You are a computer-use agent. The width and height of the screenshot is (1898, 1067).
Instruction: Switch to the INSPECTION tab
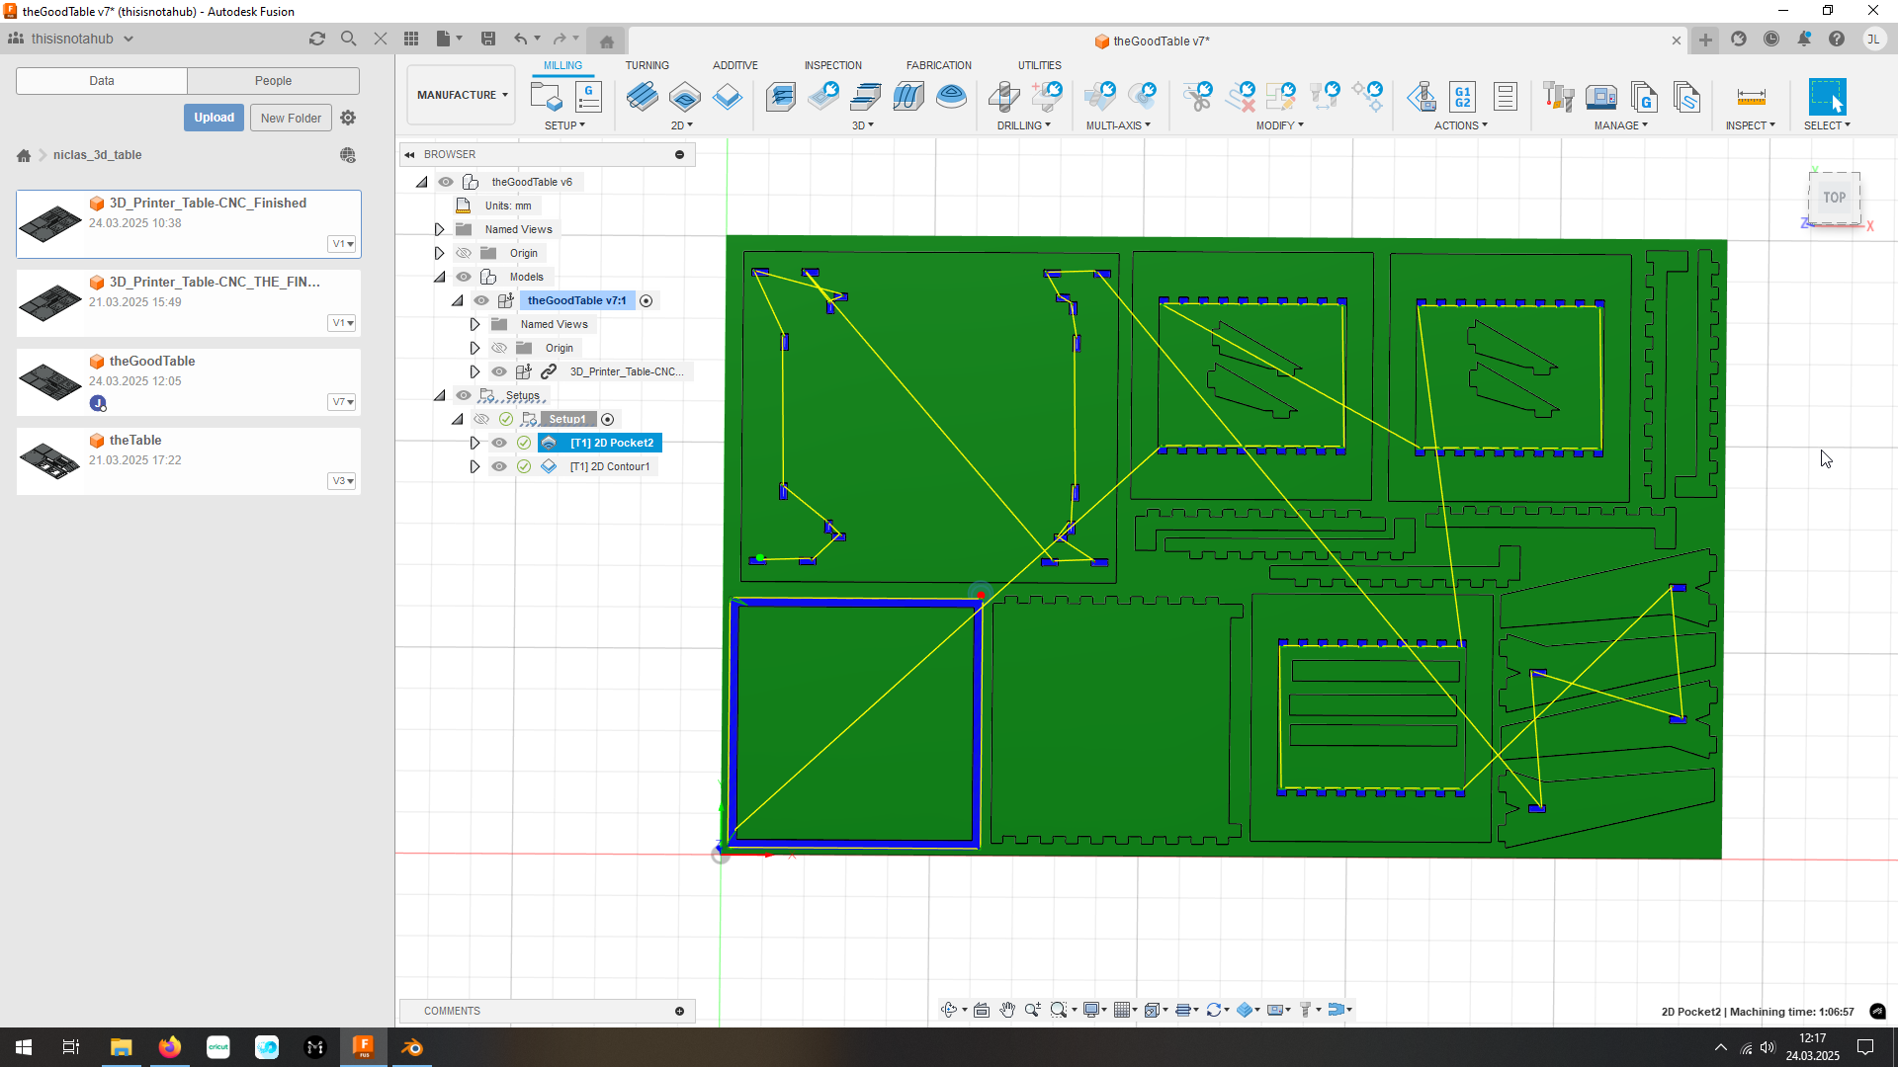tap(832, 65)
